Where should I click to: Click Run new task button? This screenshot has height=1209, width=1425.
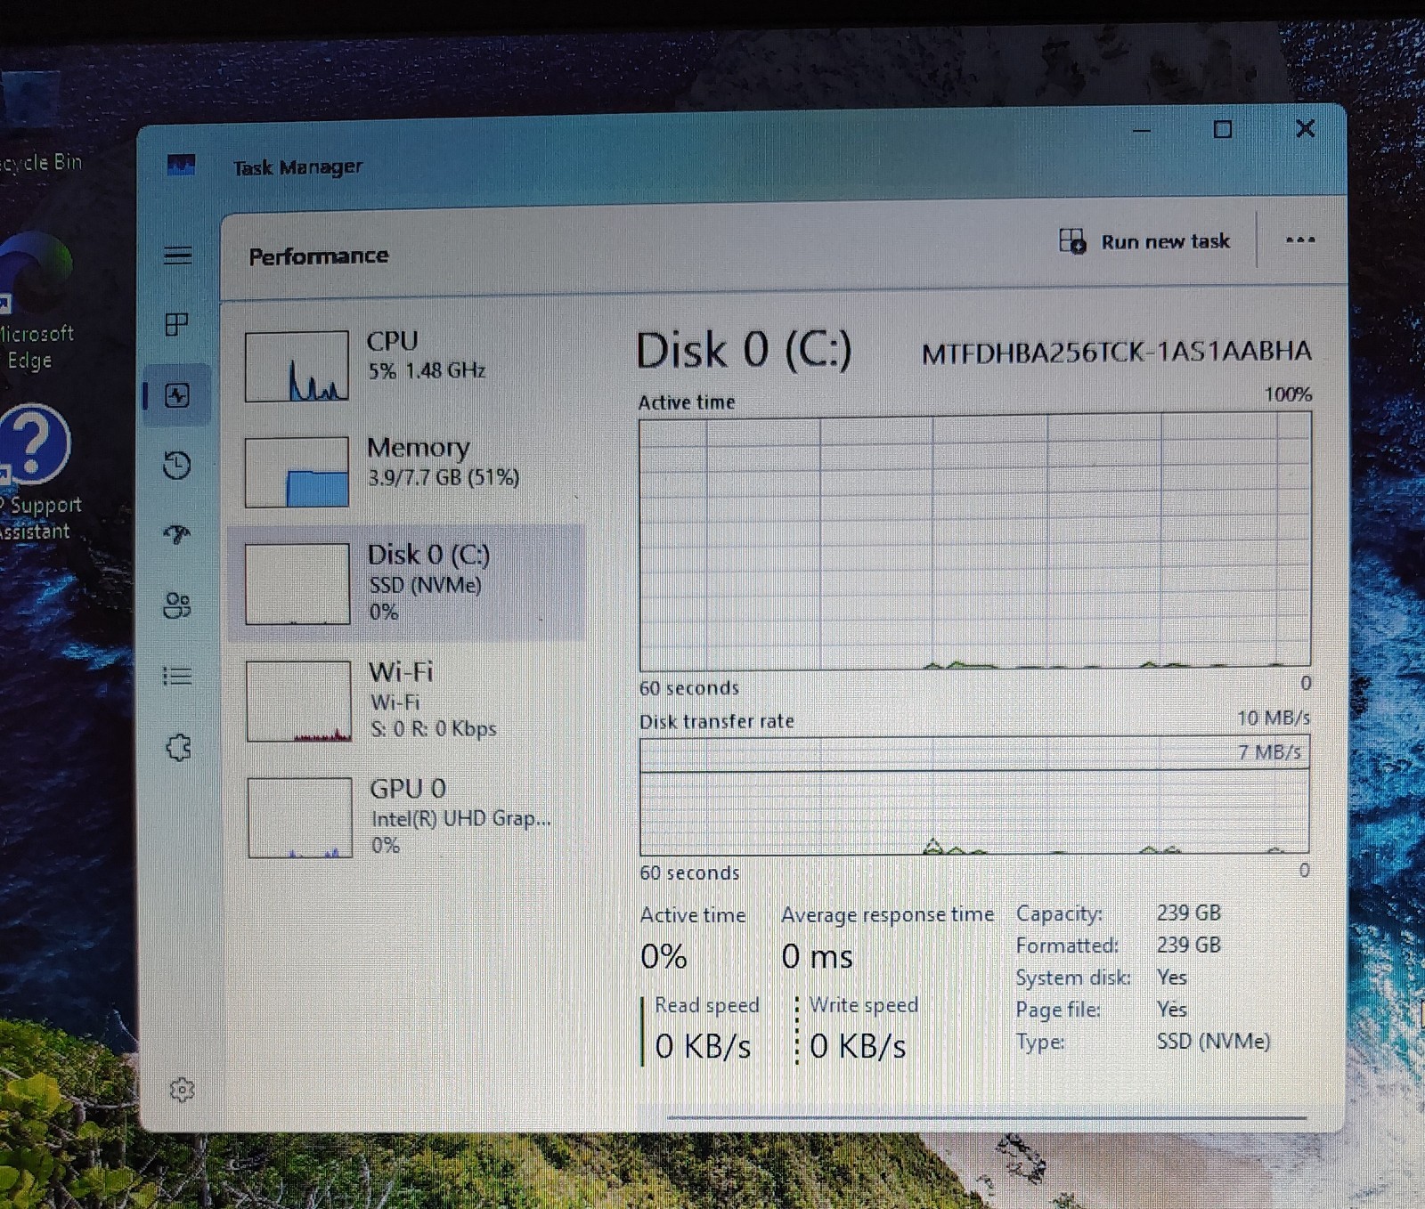click(x=1144, y=241)
